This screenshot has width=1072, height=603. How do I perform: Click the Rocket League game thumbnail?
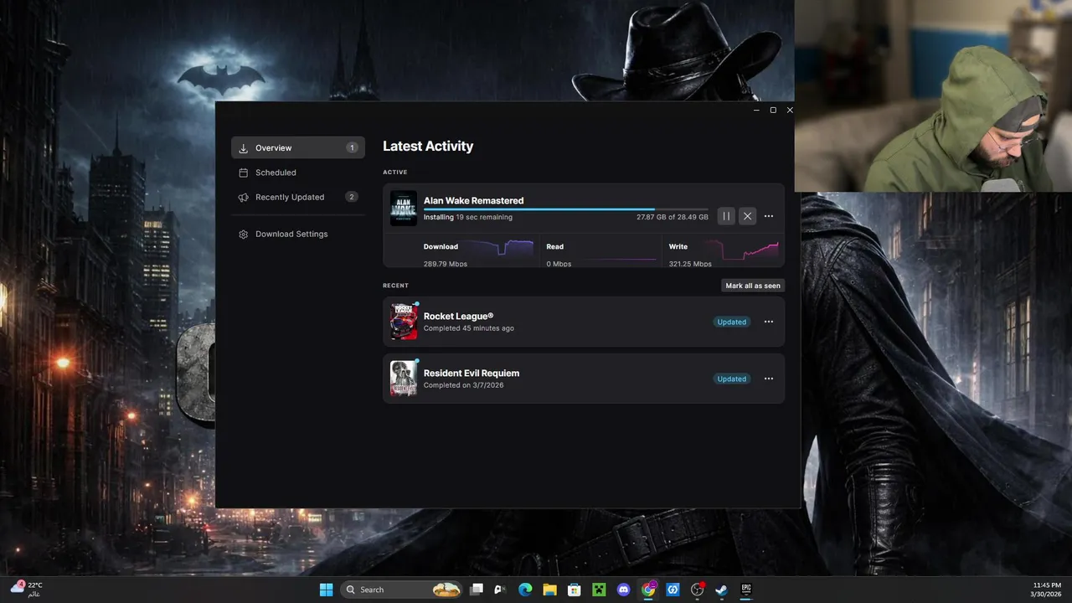coord(404,322)
